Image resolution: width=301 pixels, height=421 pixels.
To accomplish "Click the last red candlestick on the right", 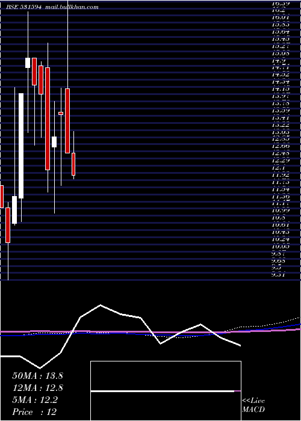I will [73, 164].
